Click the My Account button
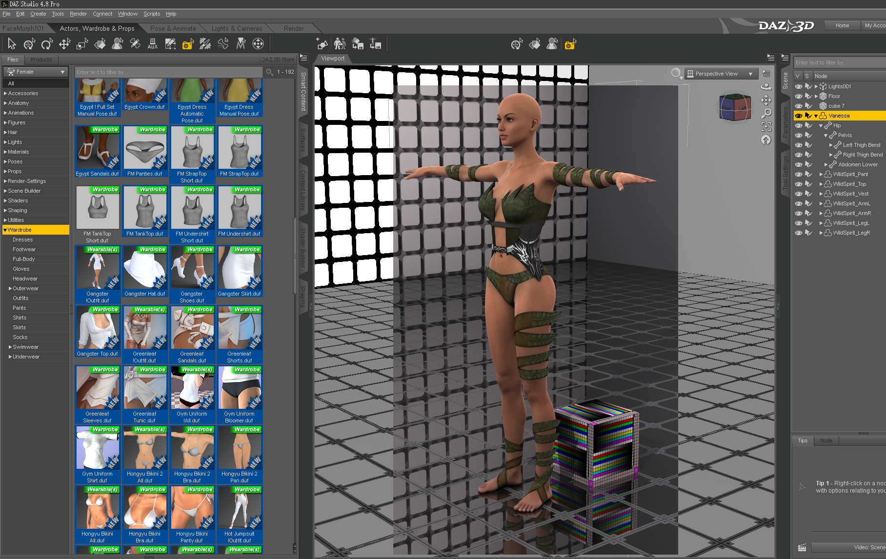 pos(874,25)
